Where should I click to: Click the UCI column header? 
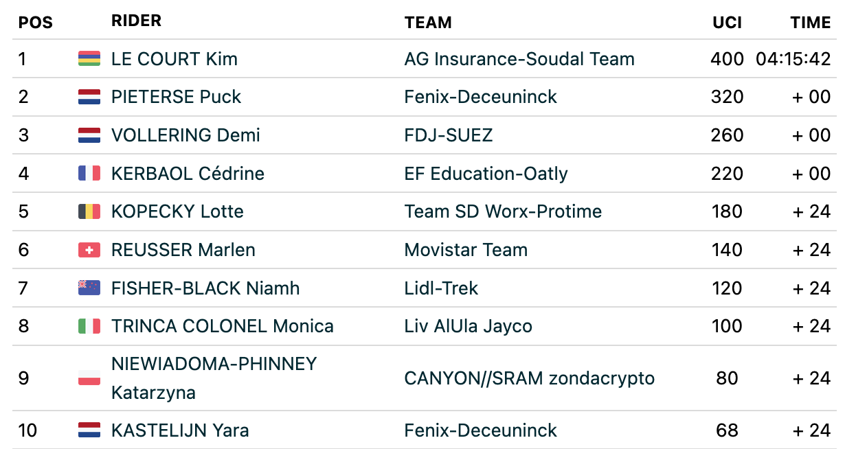click(727, 23)
